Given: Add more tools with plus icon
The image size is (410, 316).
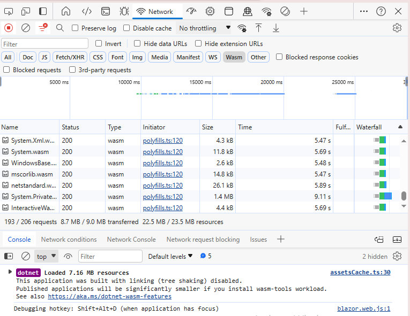Looking at the screenshot, I should (304, 11).
